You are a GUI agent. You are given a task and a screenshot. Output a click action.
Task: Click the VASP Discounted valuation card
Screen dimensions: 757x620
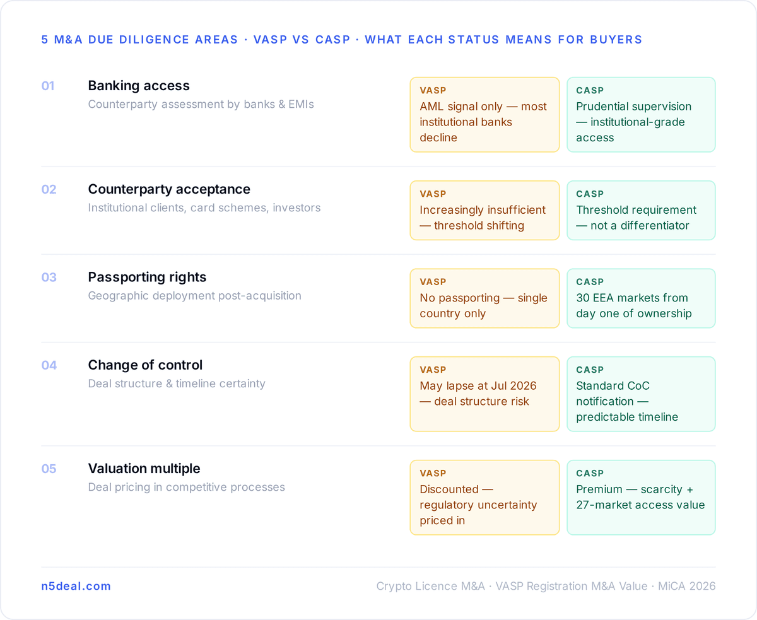[484, 498]
